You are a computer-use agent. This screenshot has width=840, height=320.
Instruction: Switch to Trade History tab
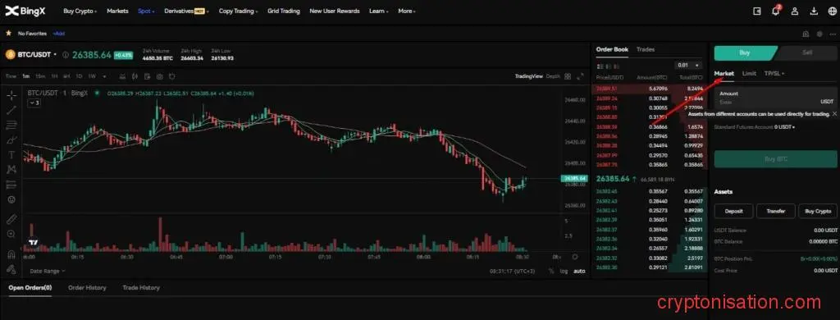pos(141,288)
